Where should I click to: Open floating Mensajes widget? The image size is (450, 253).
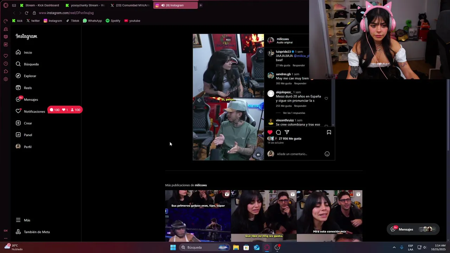[x=413, y=229]
